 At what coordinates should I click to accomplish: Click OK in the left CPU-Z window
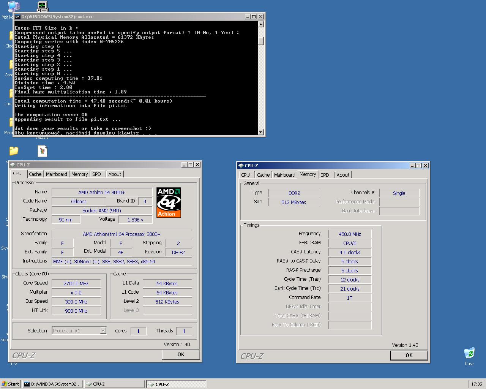pyautogui.click(x=181, y=354)
